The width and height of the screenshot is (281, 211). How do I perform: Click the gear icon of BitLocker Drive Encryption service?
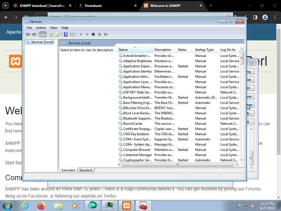point(120,108)
